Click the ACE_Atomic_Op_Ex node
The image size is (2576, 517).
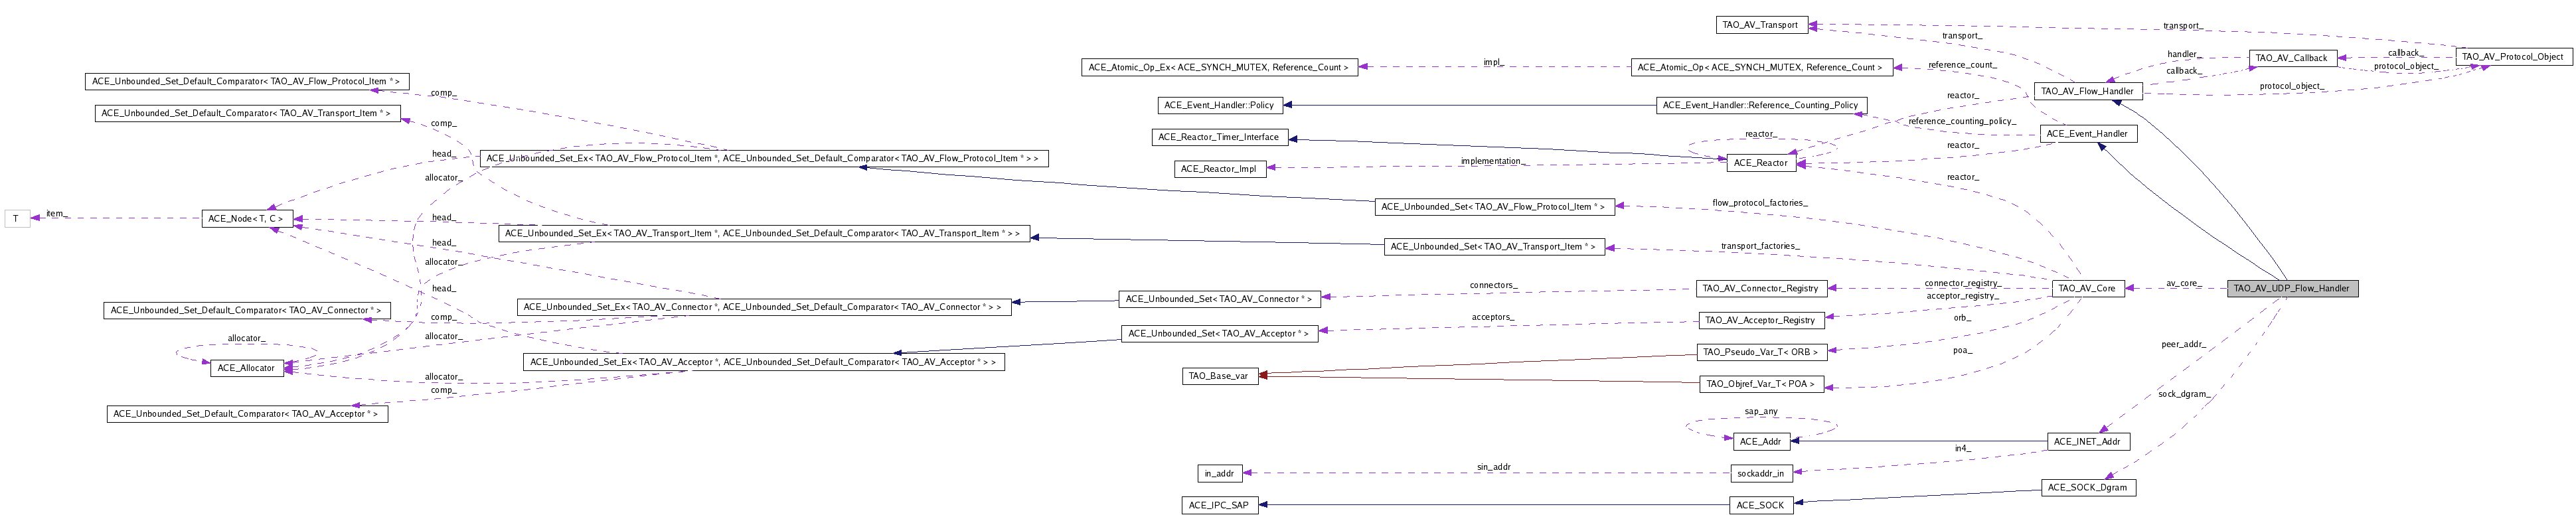[1219, 67]
